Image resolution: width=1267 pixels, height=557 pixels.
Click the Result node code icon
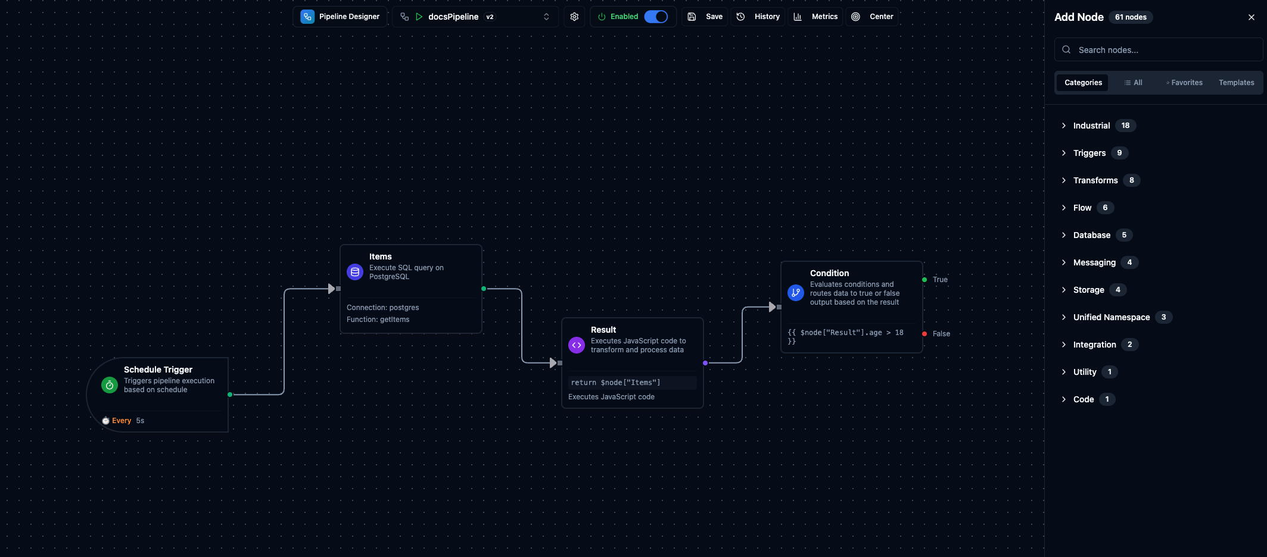[x=577, y=345]
